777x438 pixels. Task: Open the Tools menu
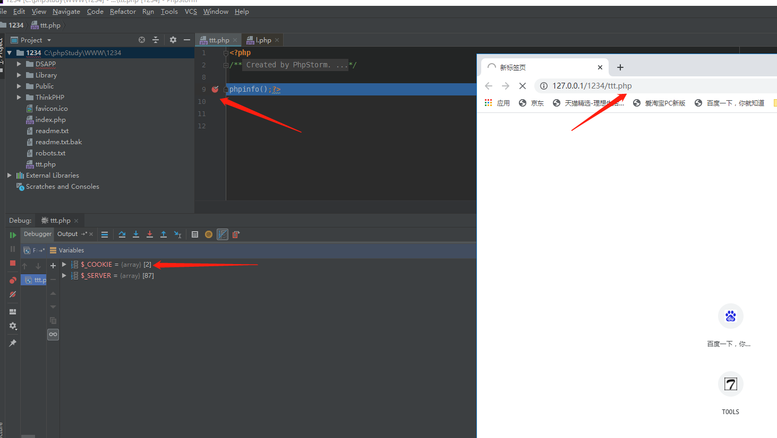click(169, 11)
